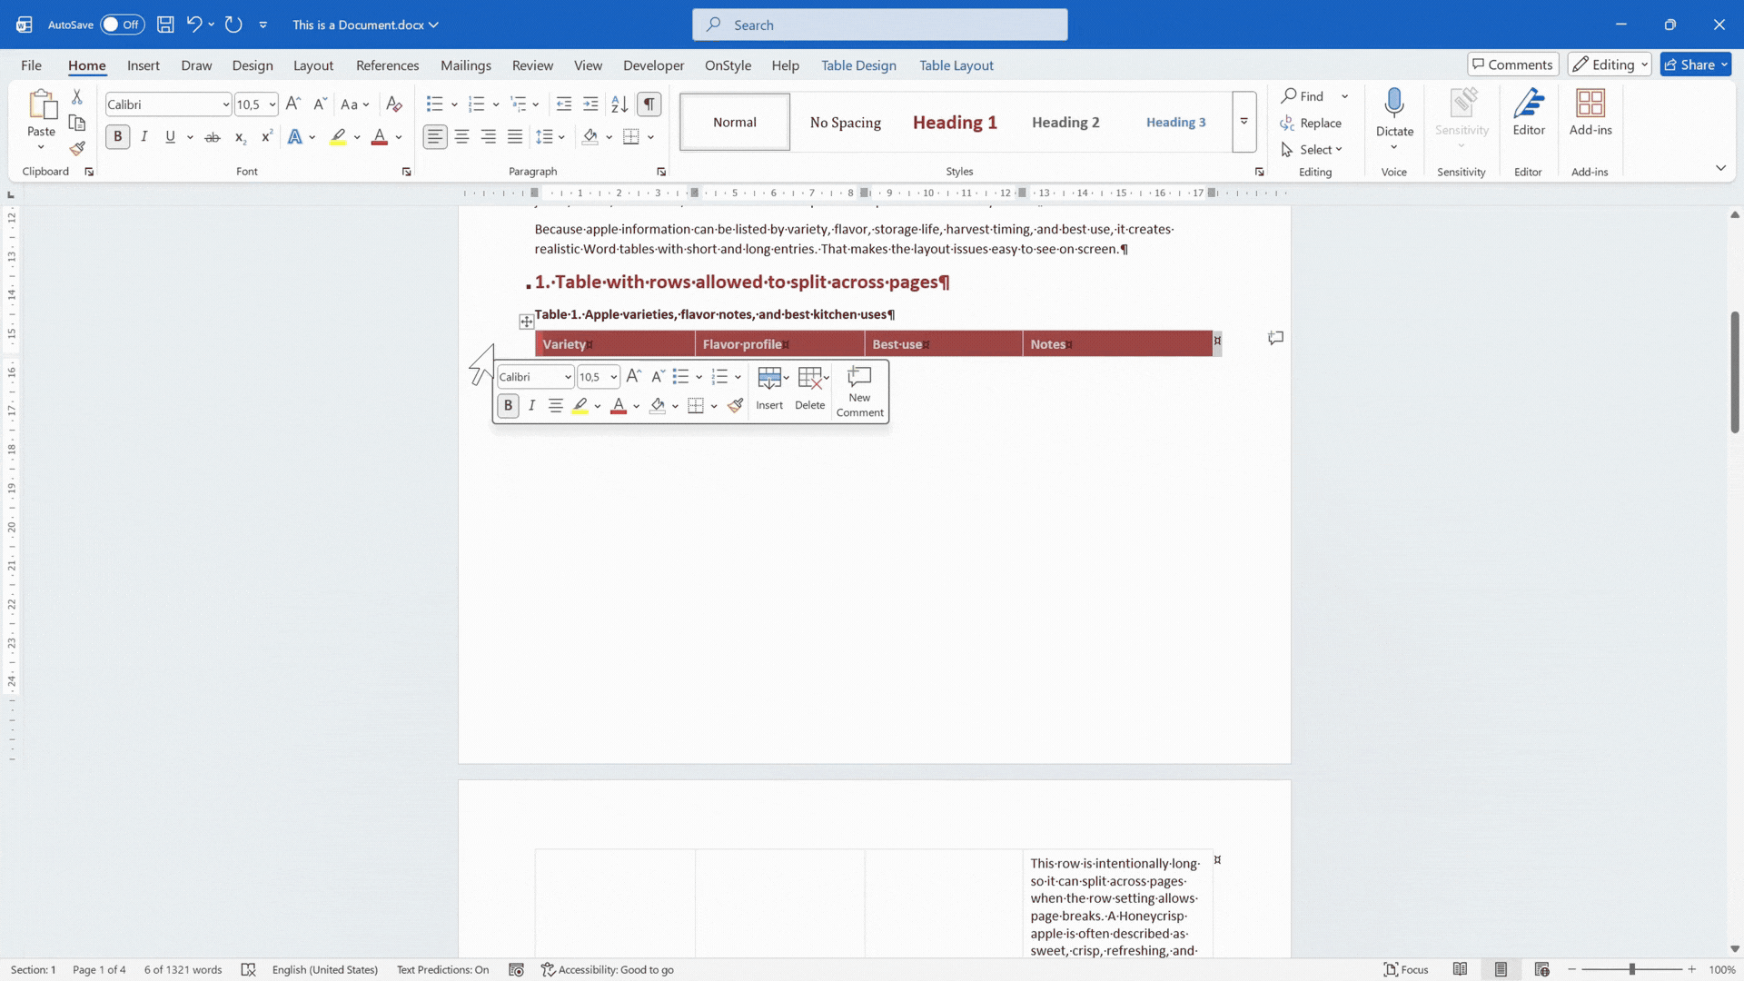Click the Share button
Viewport: 1744px width, 981px height.
(1696, 64)
